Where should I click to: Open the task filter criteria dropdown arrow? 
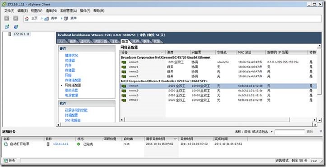pyautogui.click(x=272, y=132)
